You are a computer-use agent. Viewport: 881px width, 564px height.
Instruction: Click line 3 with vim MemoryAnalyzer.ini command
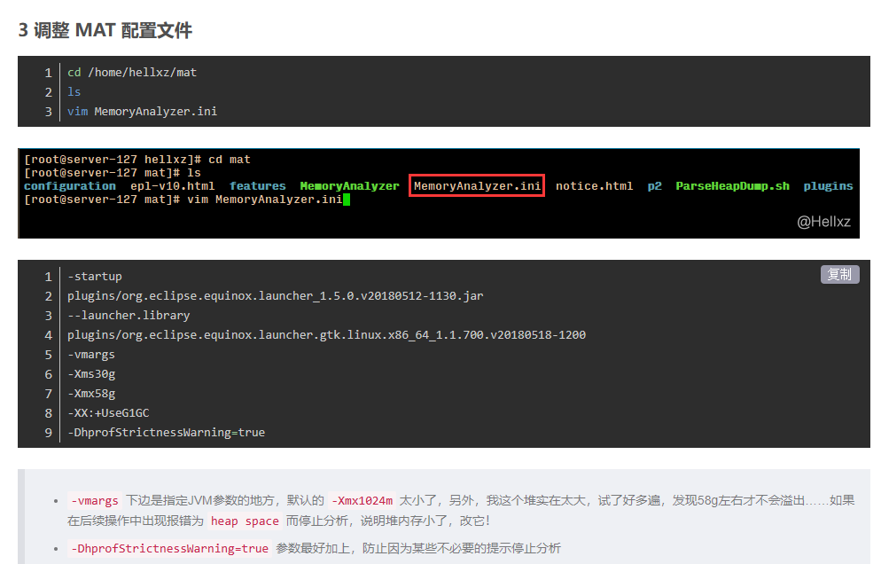click(142, 111)
